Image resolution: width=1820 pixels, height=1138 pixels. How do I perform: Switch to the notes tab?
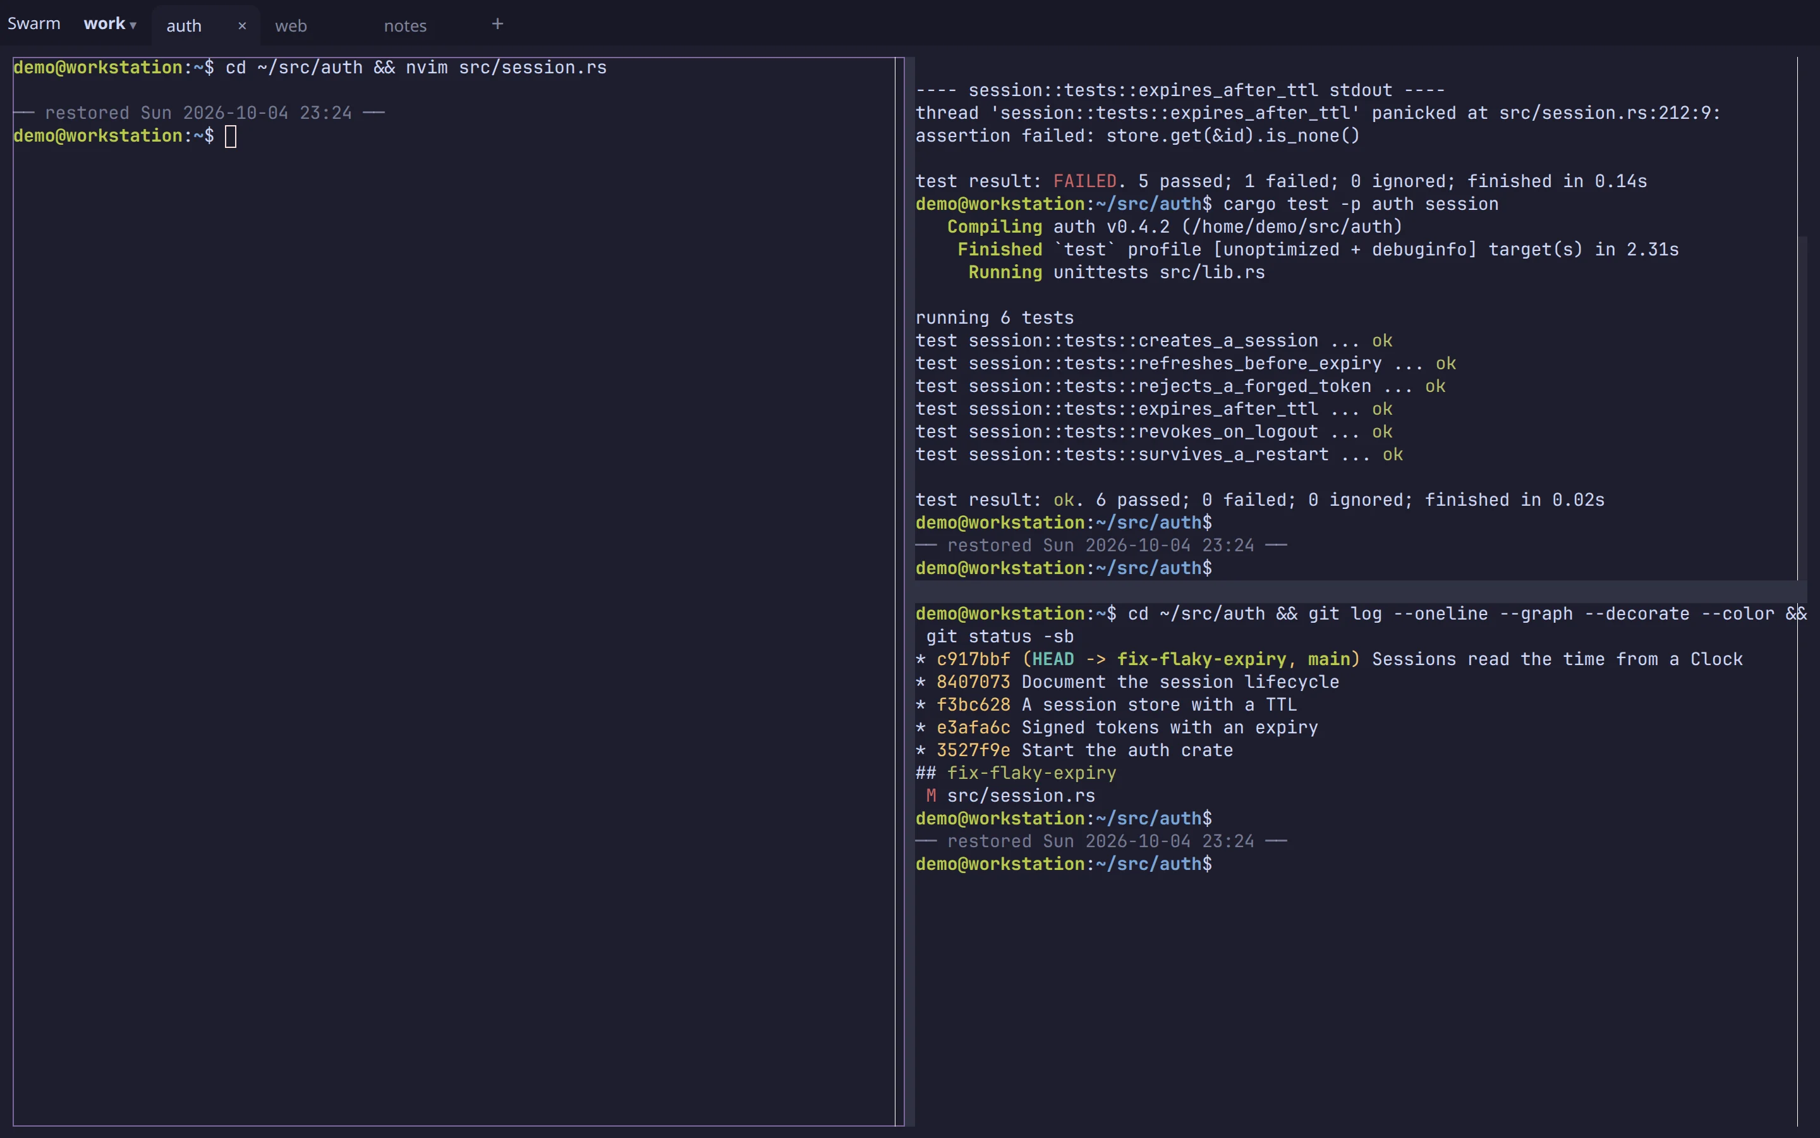(405, 25)
